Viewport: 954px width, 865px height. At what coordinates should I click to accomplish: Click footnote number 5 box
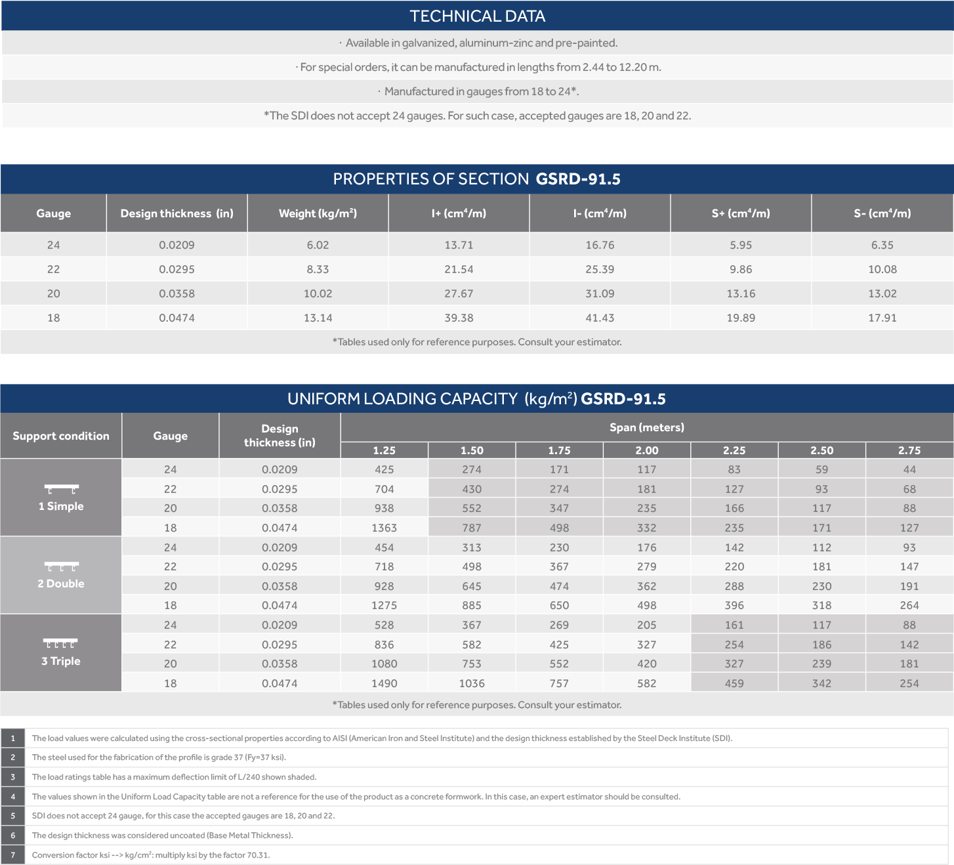12,816
